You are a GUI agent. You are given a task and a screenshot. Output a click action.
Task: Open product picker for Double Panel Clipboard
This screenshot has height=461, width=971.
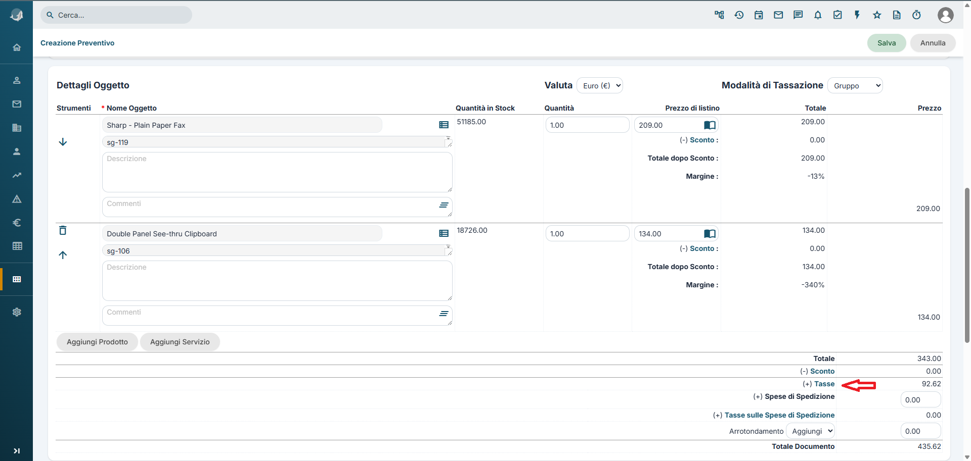444,233
